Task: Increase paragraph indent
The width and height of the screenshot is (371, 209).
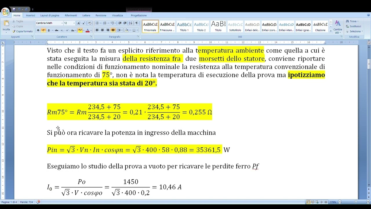Action: [x=125, y=23]
